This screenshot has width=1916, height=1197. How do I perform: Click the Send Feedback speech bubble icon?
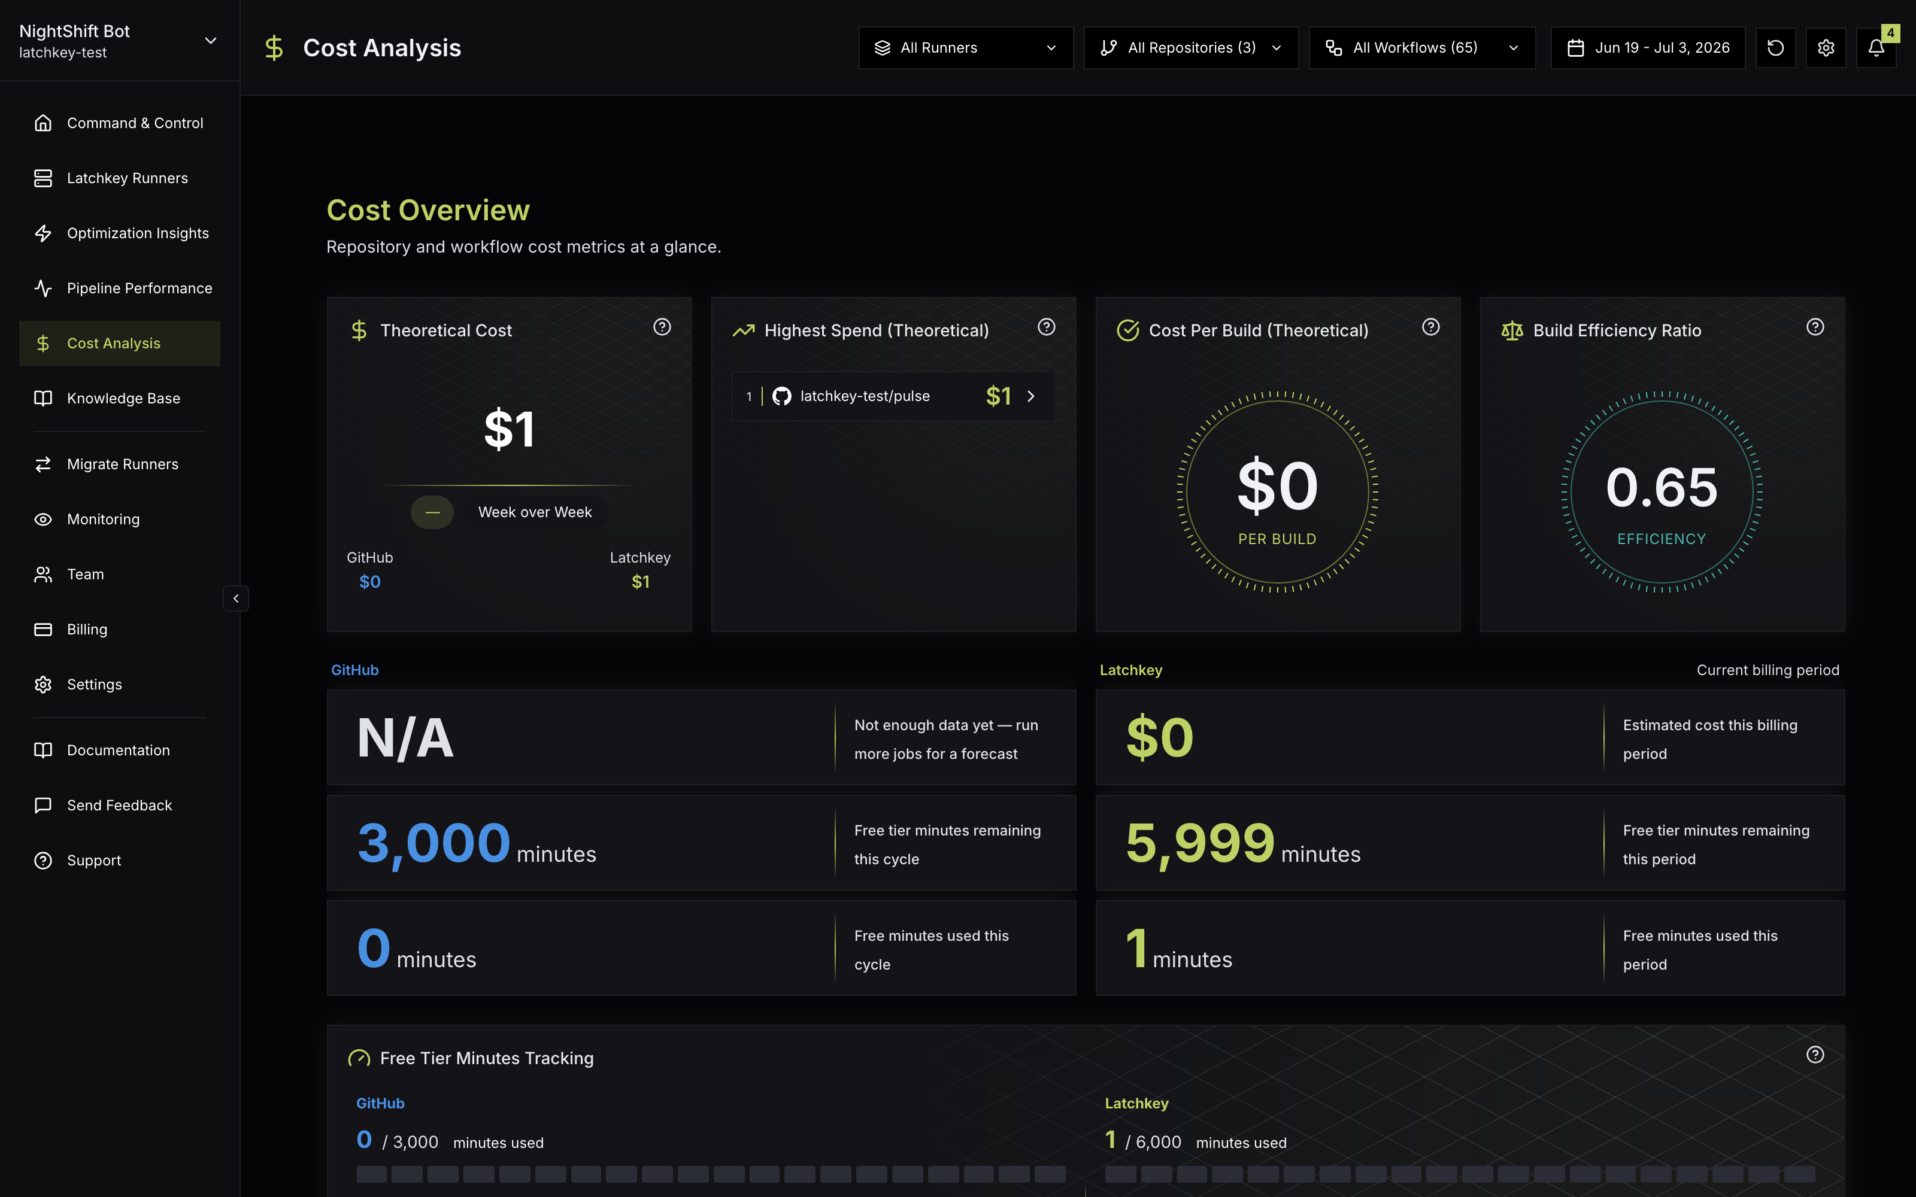tap(43, 805)
